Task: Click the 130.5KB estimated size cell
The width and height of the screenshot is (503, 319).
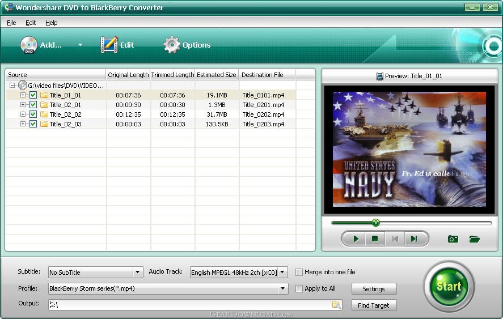Action: tap(217, 124)
